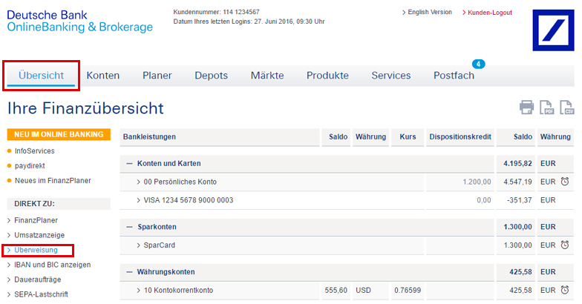Open the Depots tab
The image size is (582, 304).
tap(211, 76)
